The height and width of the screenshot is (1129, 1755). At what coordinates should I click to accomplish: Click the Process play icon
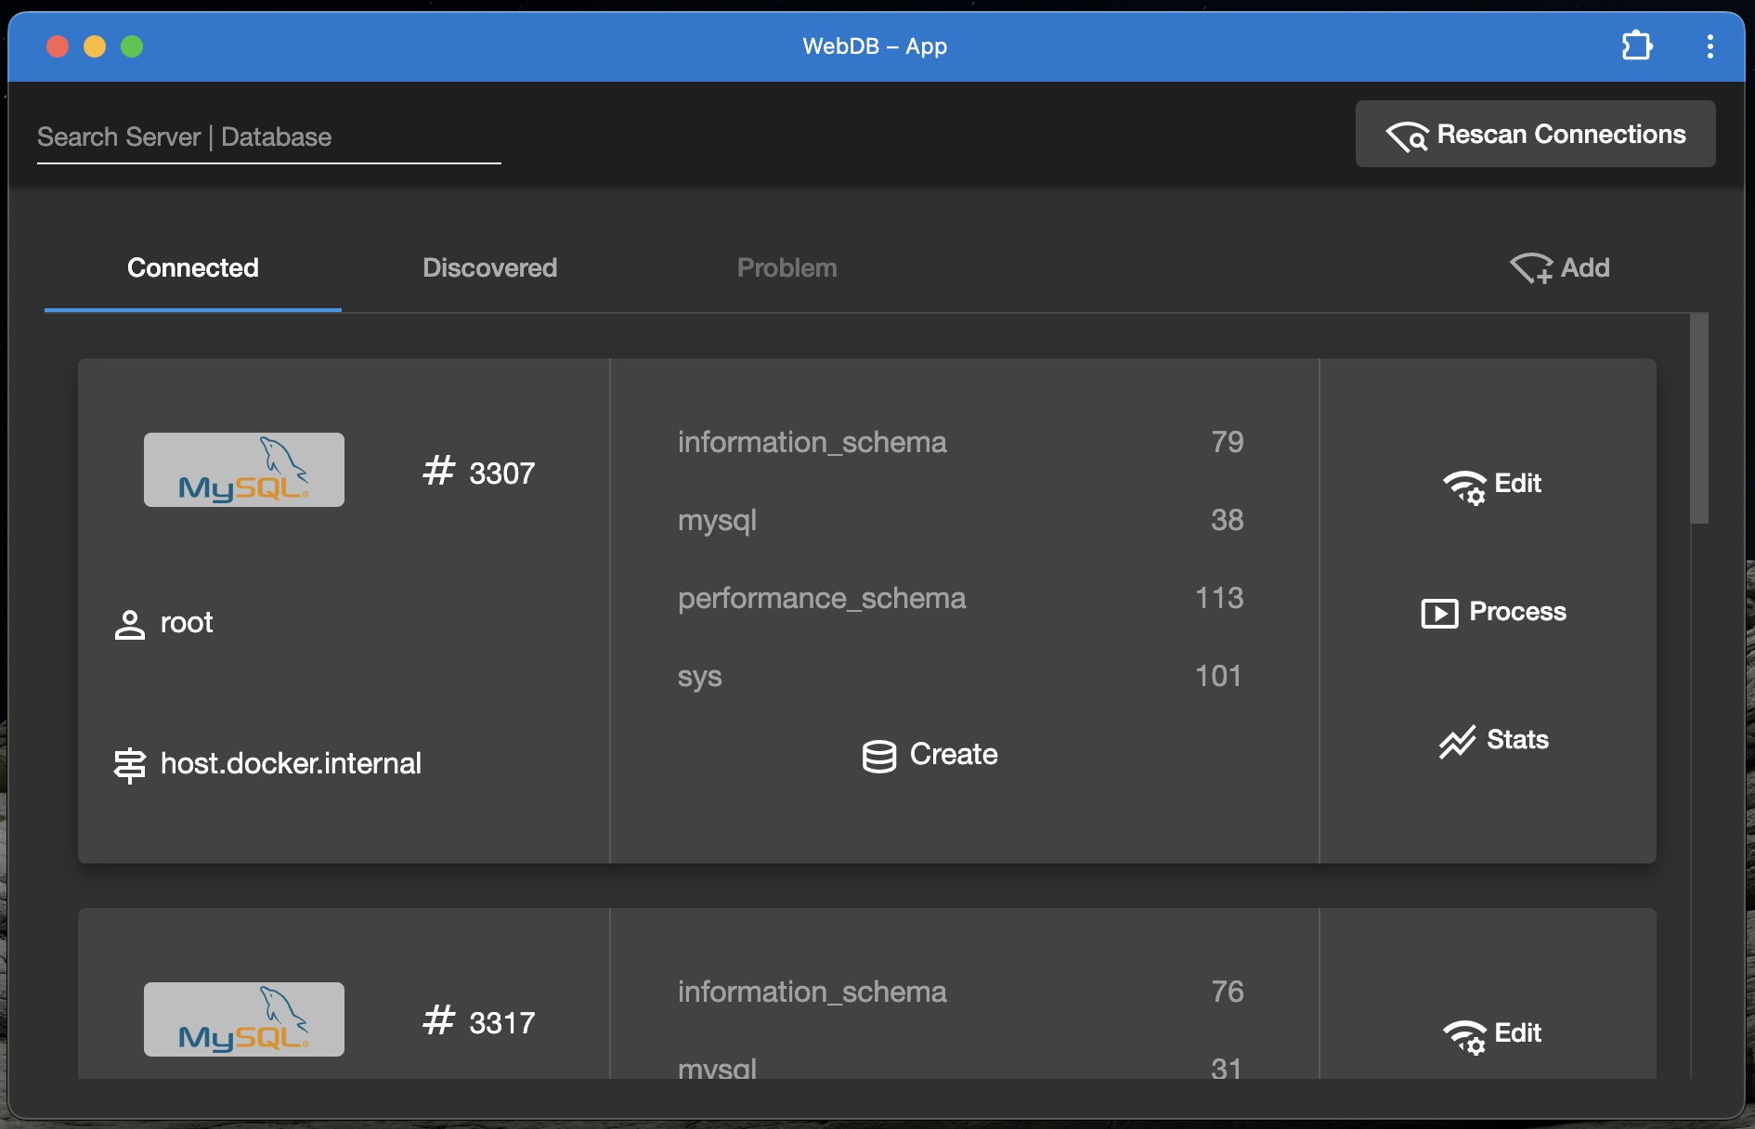click(1439, 613)
